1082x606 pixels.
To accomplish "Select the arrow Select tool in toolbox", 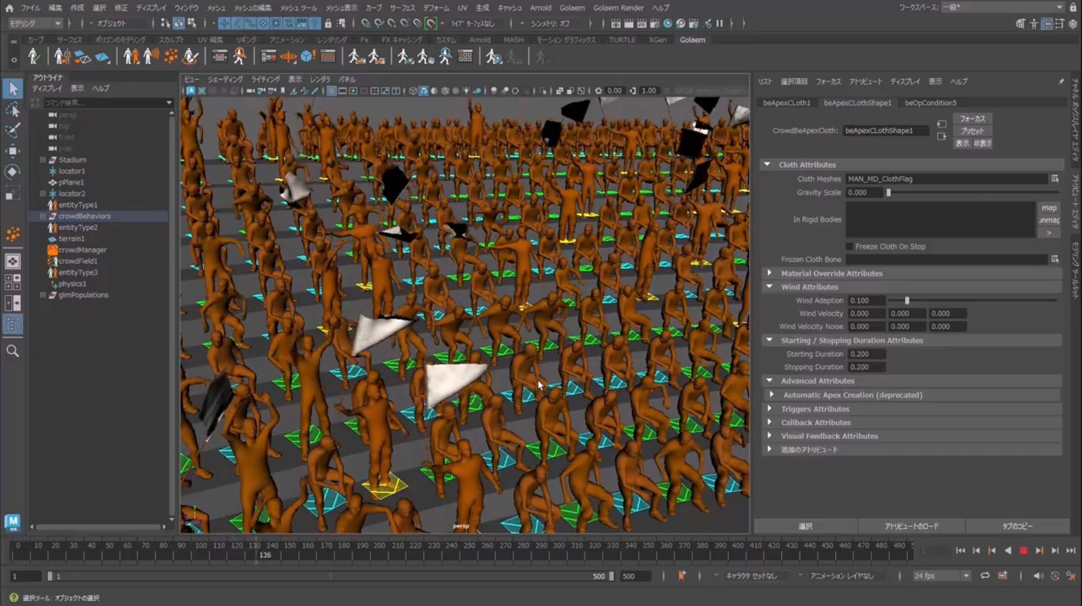I will coord(13,88).
